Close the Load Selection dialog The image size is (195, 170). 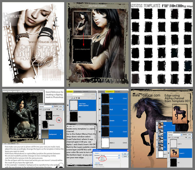click(x=128, y=150)
